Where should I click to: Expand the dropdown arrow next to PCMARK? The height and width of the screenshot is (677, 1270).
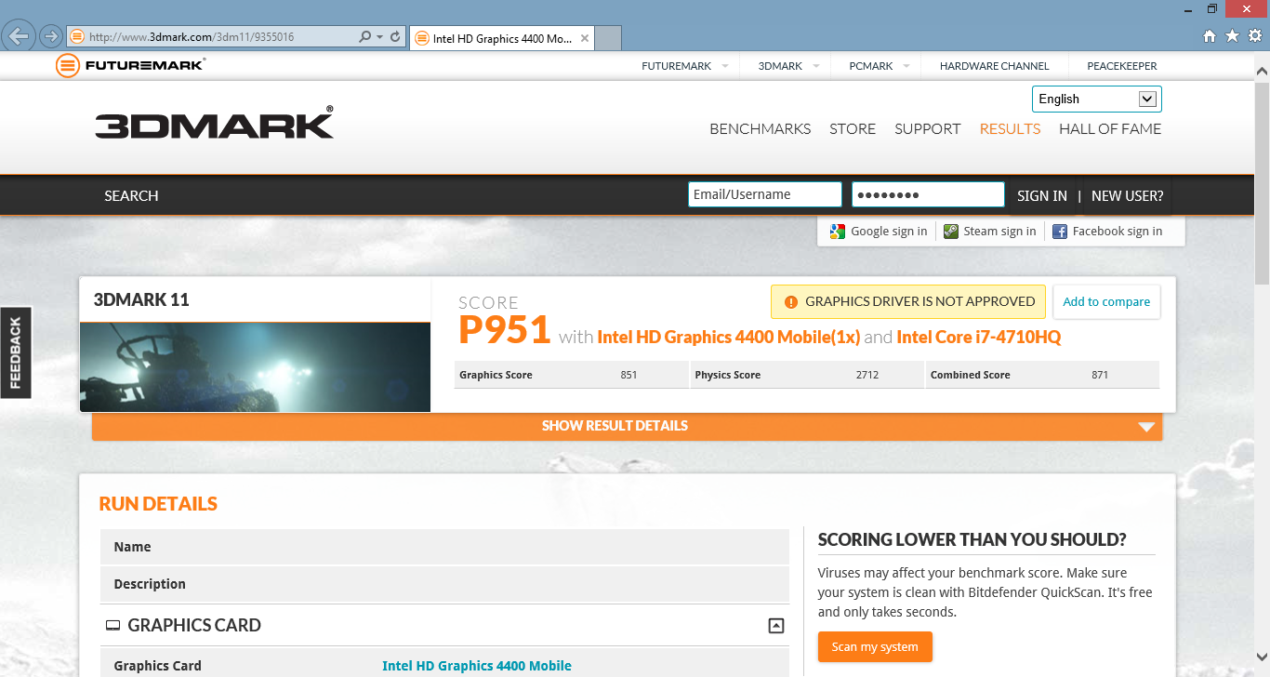(906, 66)
